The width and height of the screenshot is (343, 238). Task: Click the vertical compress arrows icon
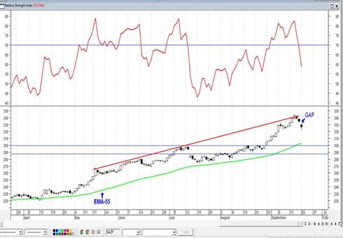(315, 224)
